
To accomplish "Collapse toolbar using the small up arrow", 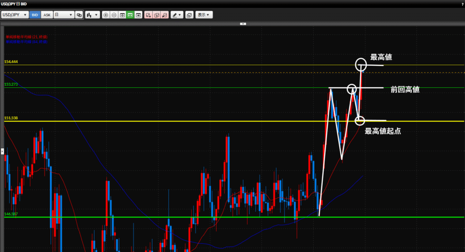I will tap(243, 24).
